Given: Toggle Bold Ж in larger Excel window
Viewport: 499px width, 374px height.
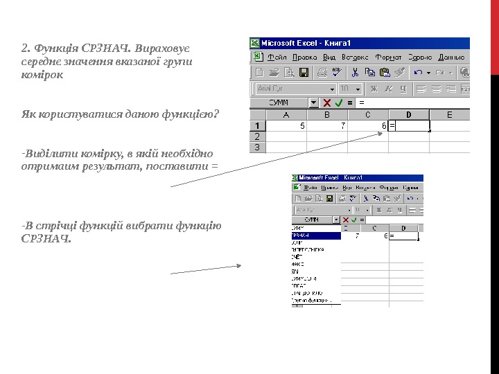Looking at the screenshot, I should (x=374, y=89).
